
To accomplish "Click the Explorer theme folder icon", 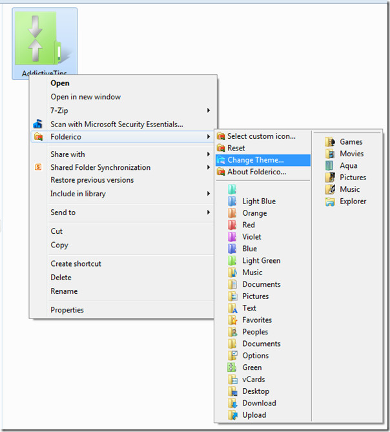I will (x=330, y=201).
